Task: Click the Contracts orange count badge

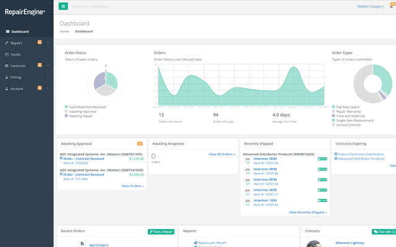Action: click(x=40, y=65)
